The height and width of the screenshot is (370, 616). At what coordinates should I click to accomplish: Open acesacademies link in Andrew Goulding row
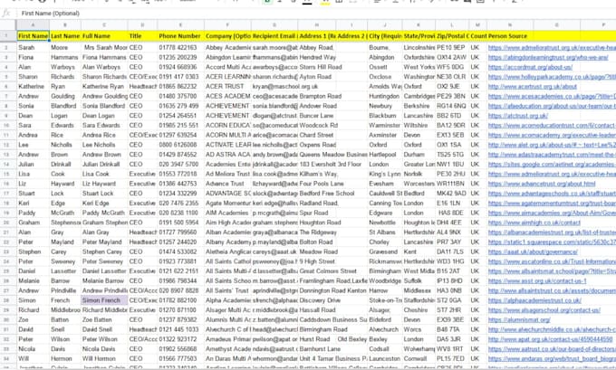pos(552,96)
